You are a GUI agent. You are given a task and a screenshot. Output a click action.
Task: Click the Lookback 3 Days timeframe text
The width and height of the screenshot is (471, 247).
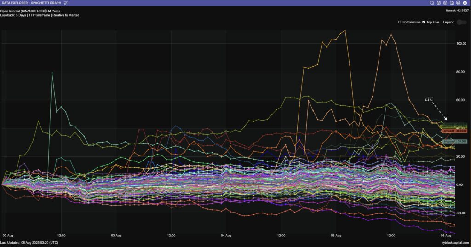tap(40, 15)
